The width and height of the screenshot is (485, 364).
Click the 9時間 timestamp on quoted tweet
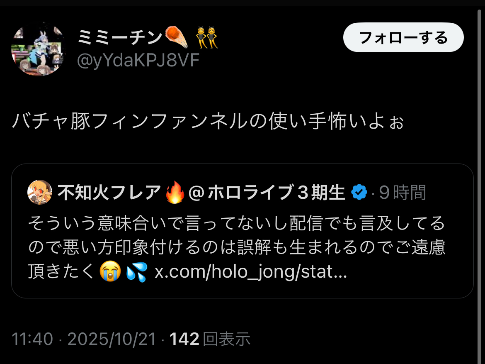[x=403, y=193]
